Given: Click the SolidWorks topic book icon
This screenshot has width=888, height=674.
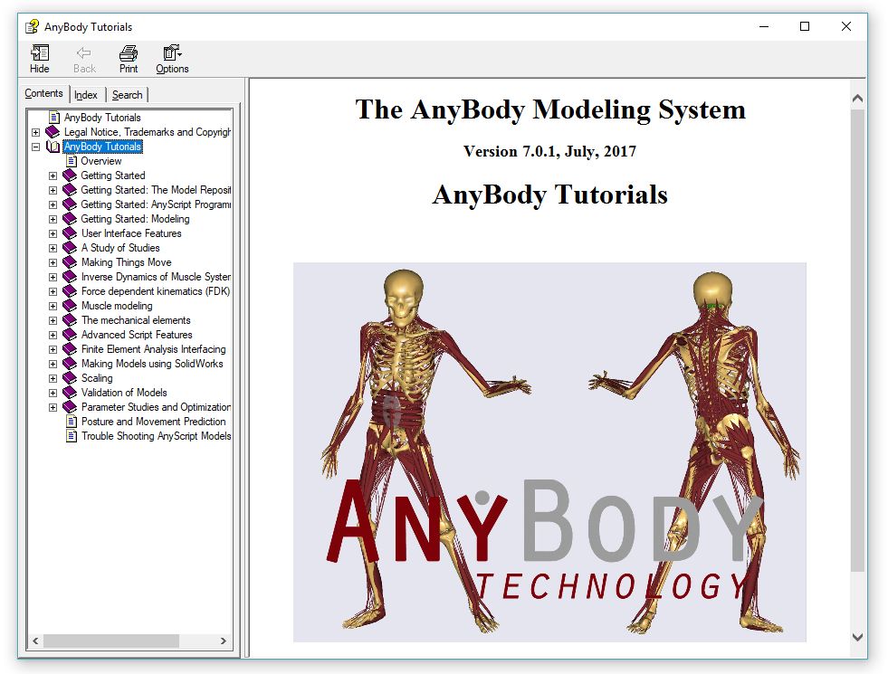Looking at the screenshot, I should [70, 364].
